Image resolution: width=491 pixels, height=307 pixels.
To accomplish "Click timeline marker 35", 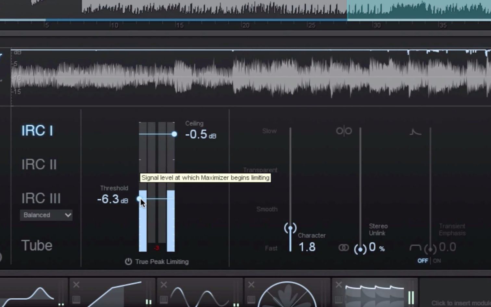I will [x=443, y=25].
